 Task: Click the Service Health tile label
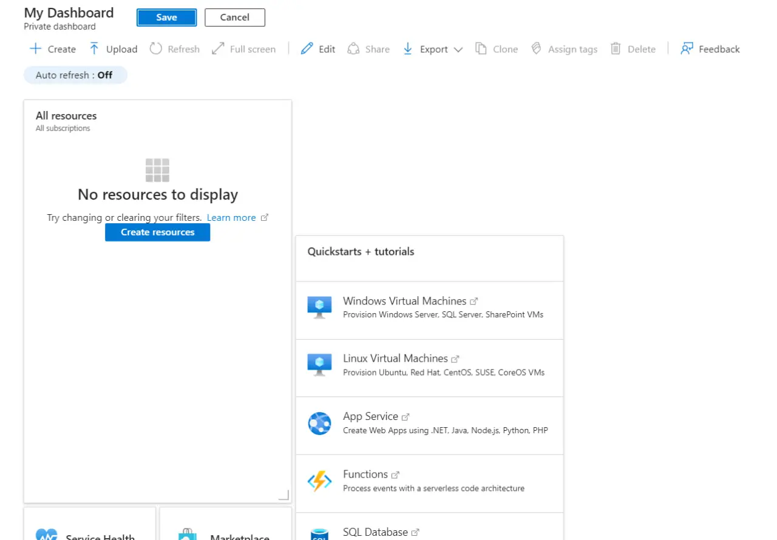[x=100, y=538]
